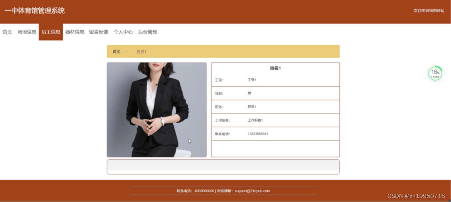Click the 职务 field label
The image size is (451, 202).
coord(219,107)
